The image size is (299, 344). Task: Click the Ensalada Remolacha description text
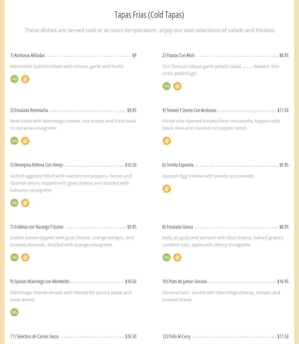[x=73, y=124]
